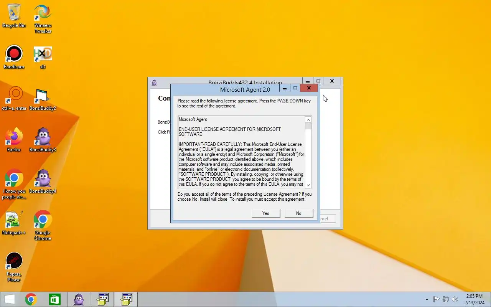
Task: Click the license text scrollbar thumb
Action: (308, 126)
